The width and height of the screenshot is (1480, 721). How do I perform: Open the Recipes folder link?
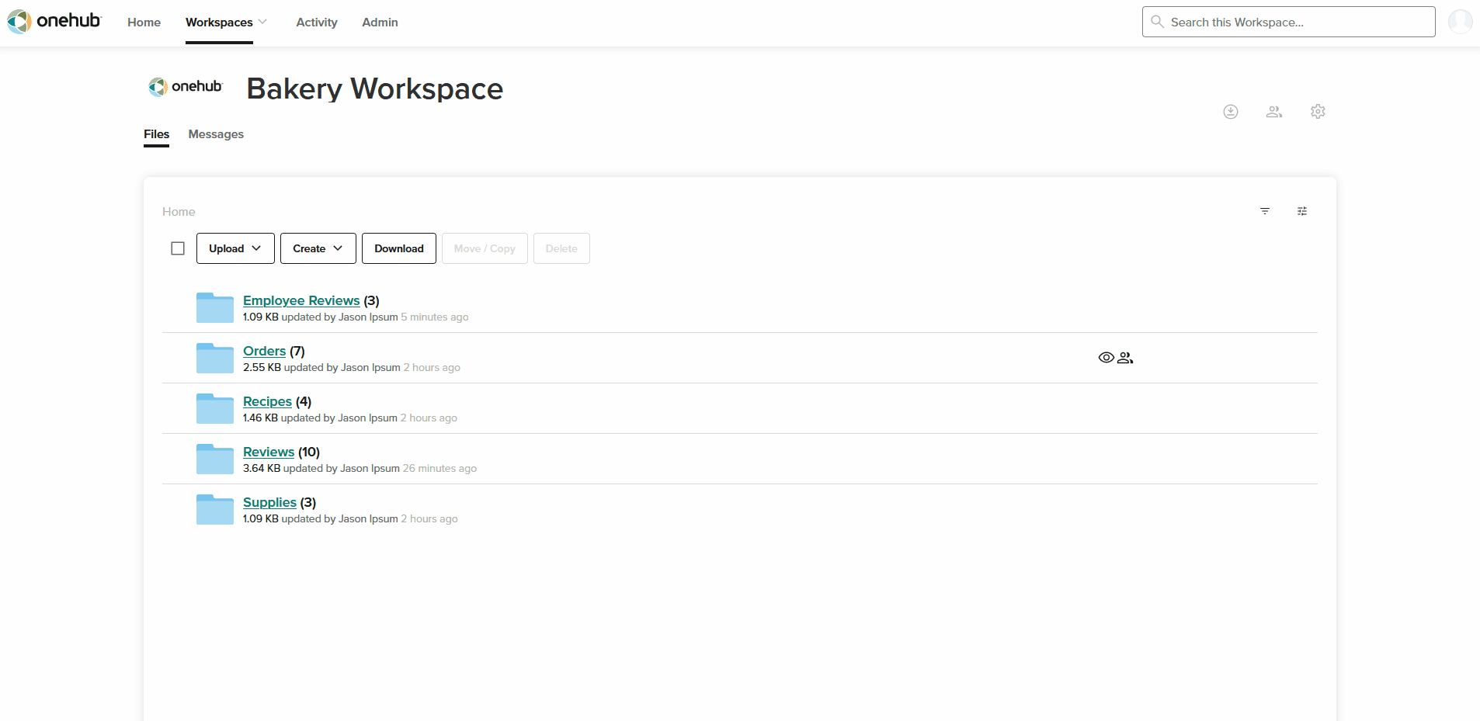[267, 401]
